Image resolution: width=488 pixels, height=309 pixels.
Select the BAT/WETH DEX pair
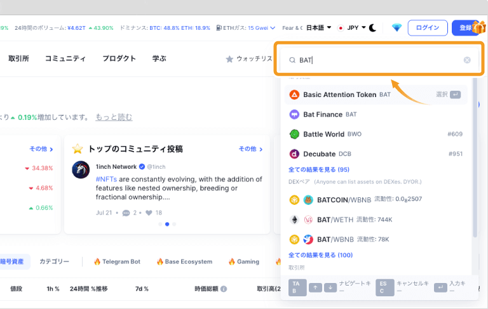pos(376,220)
